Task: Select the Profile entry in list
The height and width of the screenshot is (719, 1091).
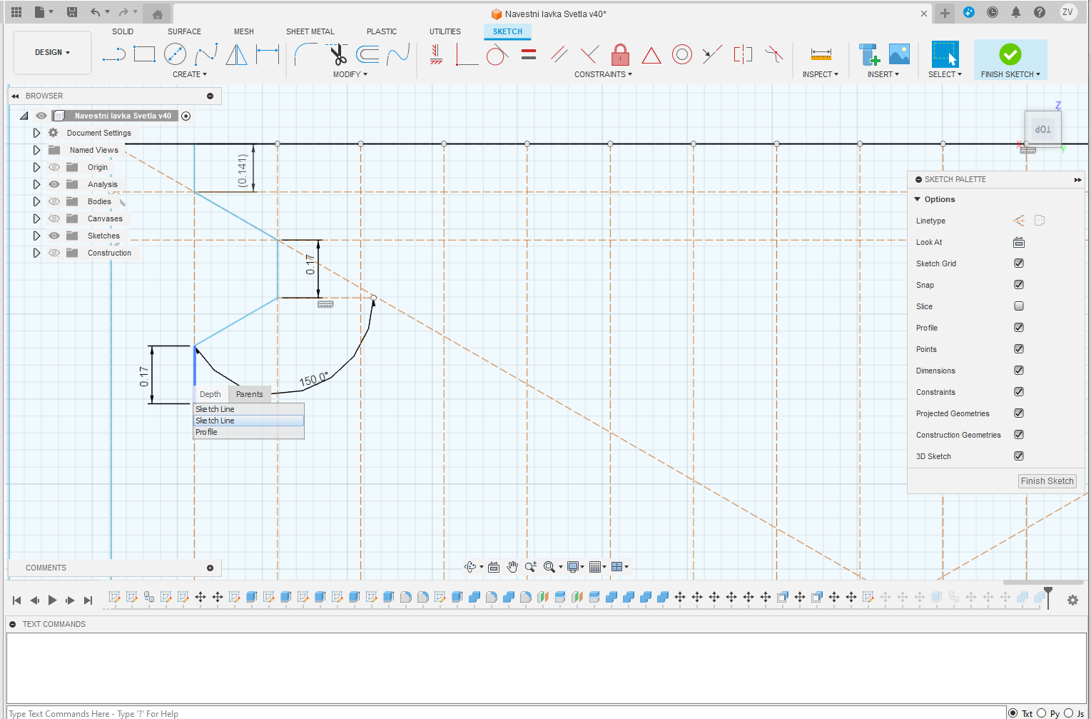Action: point(207,432)
